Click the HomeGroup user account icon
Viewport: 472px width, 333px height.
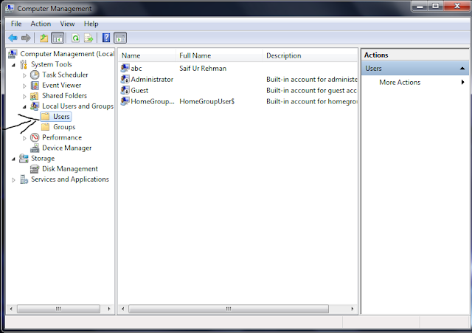[125, 101]
